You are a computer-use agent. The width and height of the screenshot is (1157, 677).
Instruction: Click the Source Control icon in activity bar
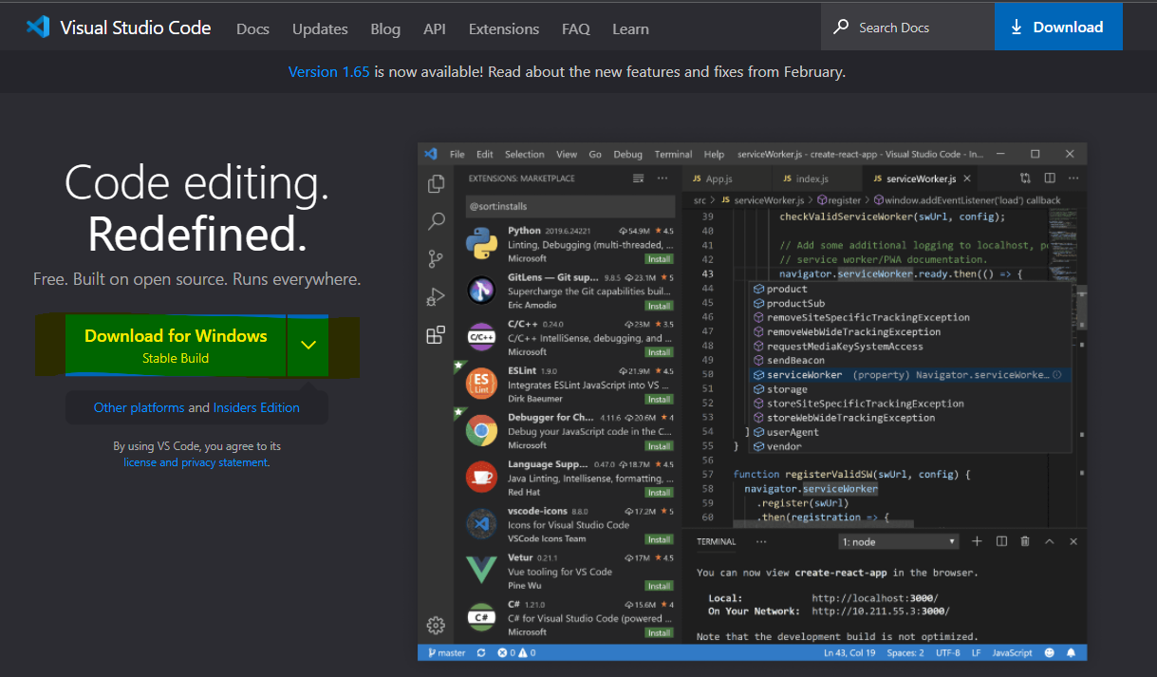(436, 259)
